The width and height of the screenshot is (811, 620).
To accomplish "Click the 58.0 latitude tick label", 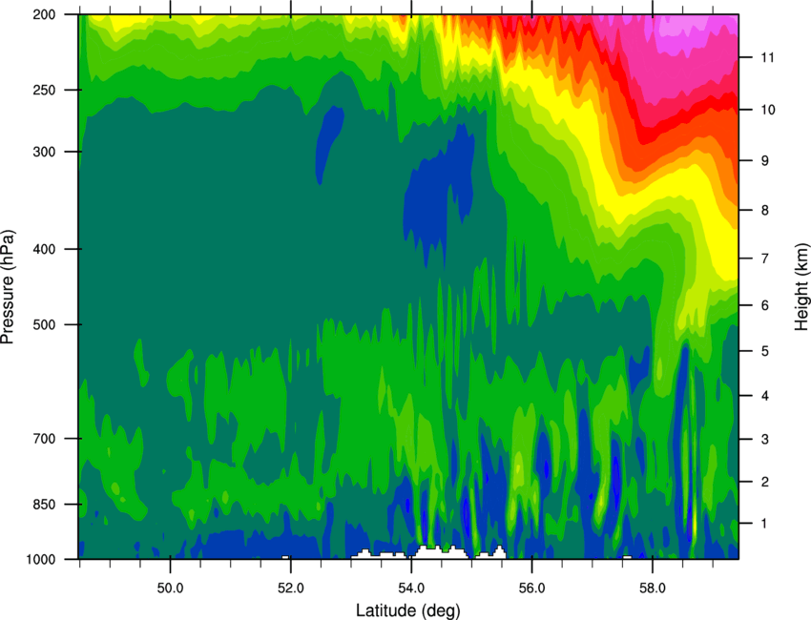I will [x=653, y=589].
